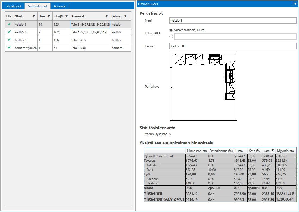Select the Työt pricing row label
This screenshot has height=212, width=299.
(x=147, y=174)
